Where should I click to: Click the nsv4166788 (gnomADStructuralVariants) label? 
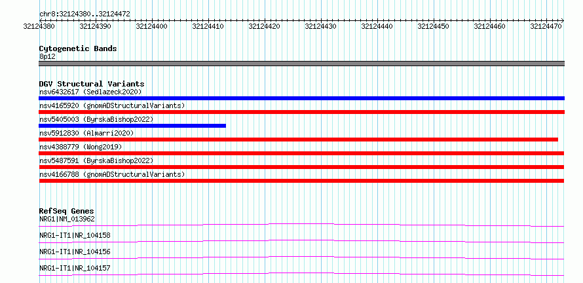coord(112,174)
